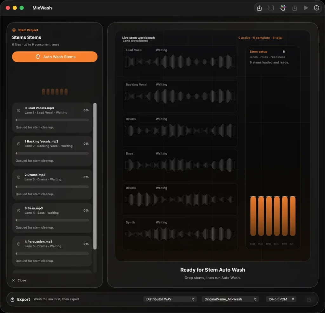
Task: Click the dimmed export icon in title bar
Action: (295, 8)
